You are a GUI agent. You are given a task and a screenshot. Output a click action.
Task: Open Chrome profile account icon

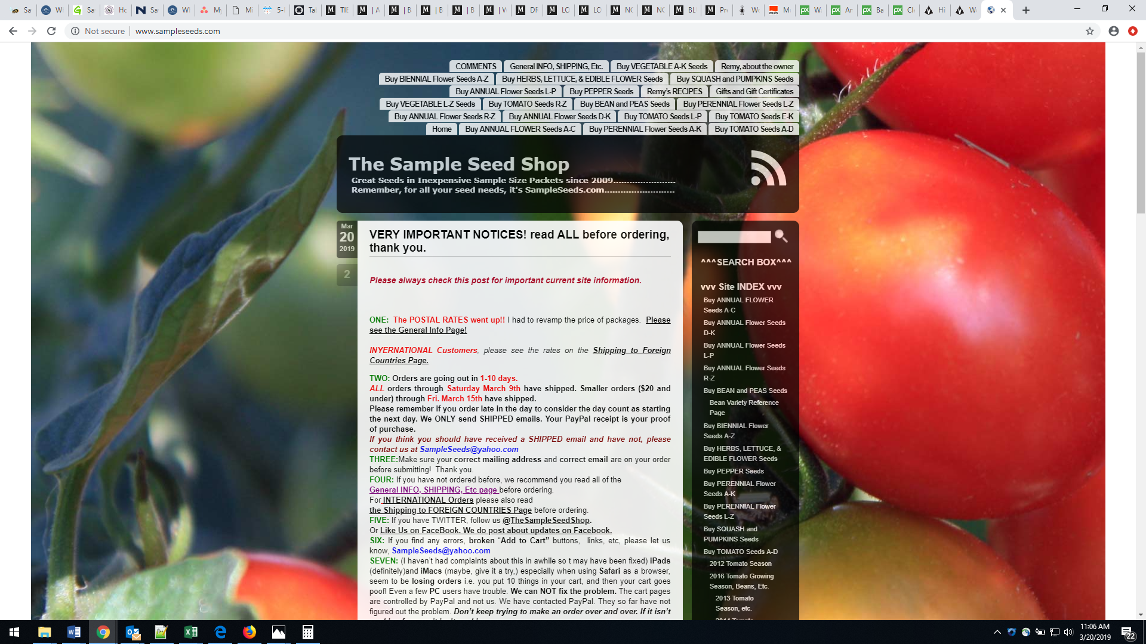point(1113,31)
